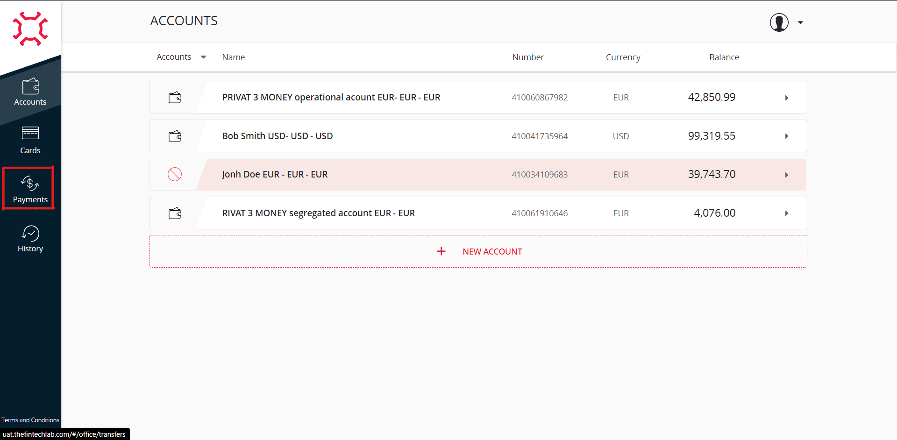Image resolution: width=897 pixels, height=440 pixels.
Task: Expand PRIVAT 3 MONEY operational account arrow
Action: [x=787, y=98]
